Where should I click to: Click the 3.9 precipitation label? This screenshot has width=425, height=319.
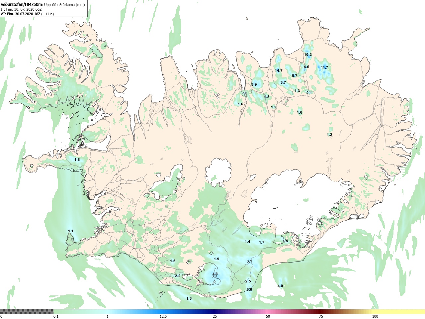(x=254, y=84)
